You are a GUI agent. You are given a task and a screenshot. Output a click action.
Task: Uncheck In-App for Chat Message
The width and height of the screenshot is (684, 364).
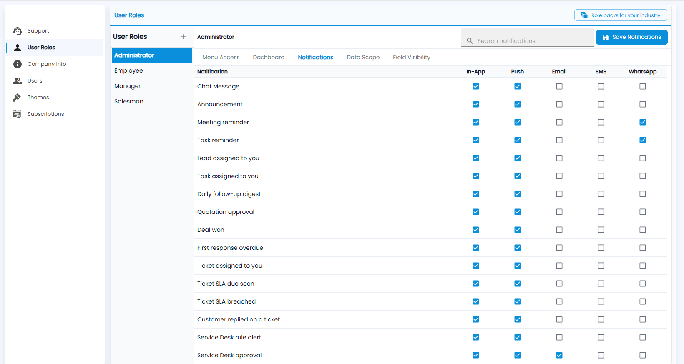(476, 86)
